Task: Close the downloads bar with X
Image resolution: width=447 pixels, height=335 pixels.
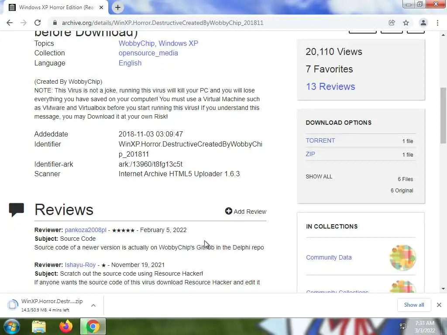Action: (439, 305)
